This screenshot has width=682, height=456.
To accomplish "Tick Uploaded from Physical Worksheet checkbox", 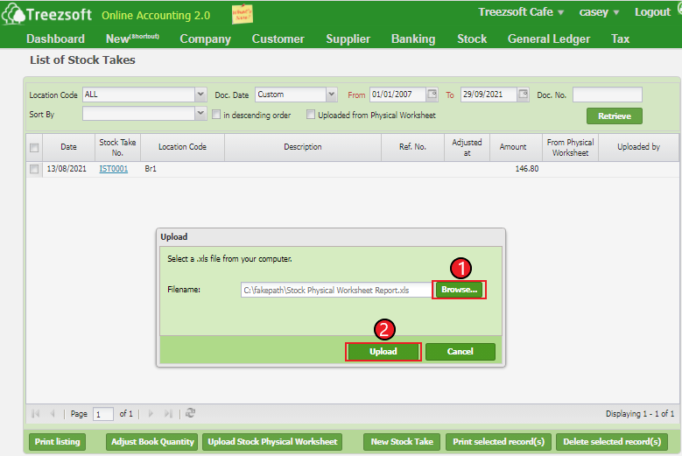I will coord(310,114).
